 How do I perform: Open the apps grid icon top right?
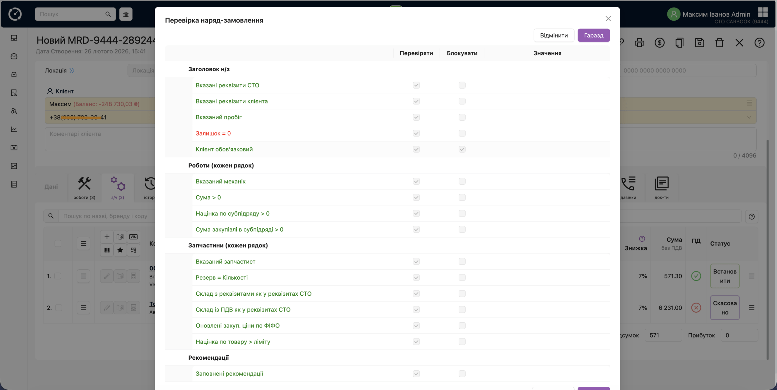pyautogui.click(x=762, y=12)
